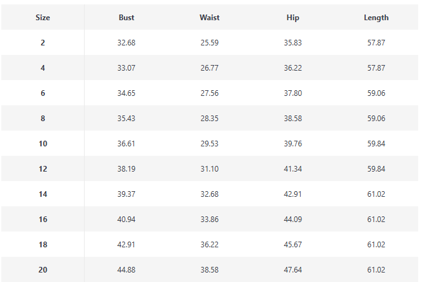Screen dimensions: 422x282
Task: Click size 2 in the Size column
Action: point(43,43)
